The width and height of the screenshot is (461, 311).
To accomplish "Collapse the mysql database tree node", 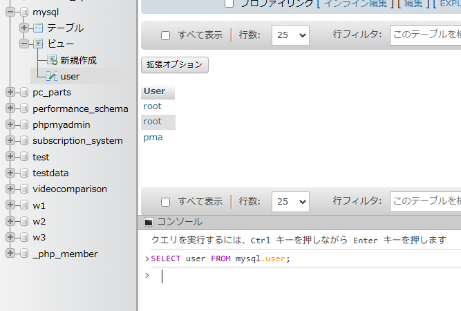I will (x=10, y=12).
